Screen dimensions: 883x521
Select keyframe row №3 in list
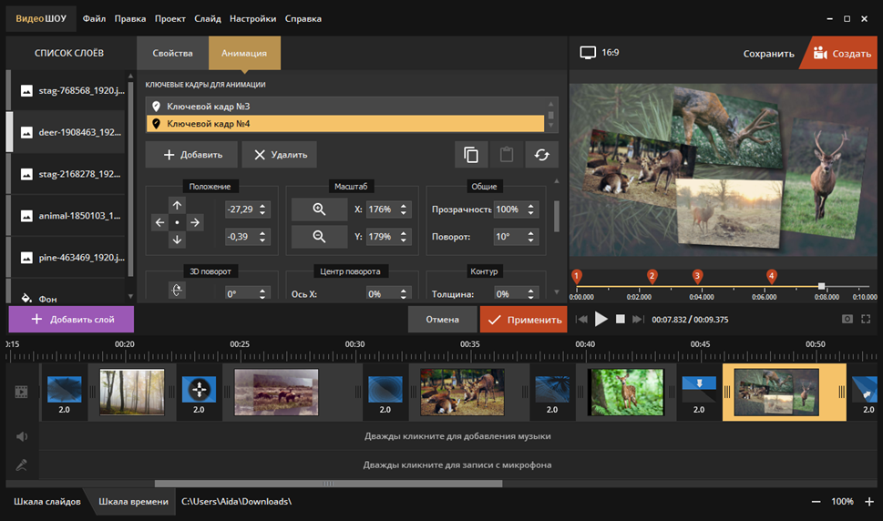345,107
